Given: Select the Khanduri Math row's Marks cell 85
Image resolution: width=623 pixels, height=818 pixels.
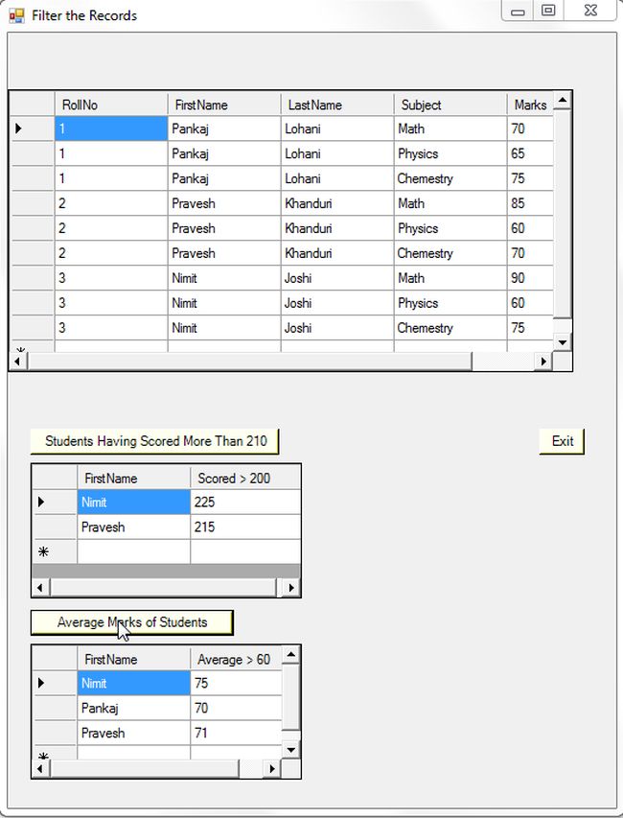Looking at the screenshot, I should coord(530,203).
